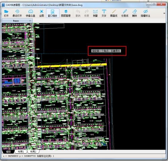Viewport: 168px width, 161px height.
Task: Select the delete eraser tool
Action: coord(134,13)
